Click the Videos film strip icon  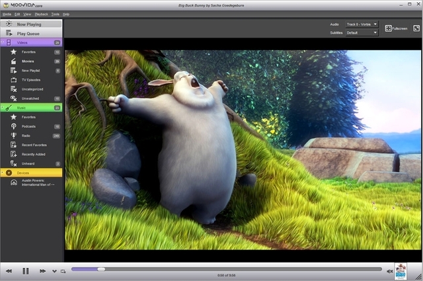tap(9, 42)
